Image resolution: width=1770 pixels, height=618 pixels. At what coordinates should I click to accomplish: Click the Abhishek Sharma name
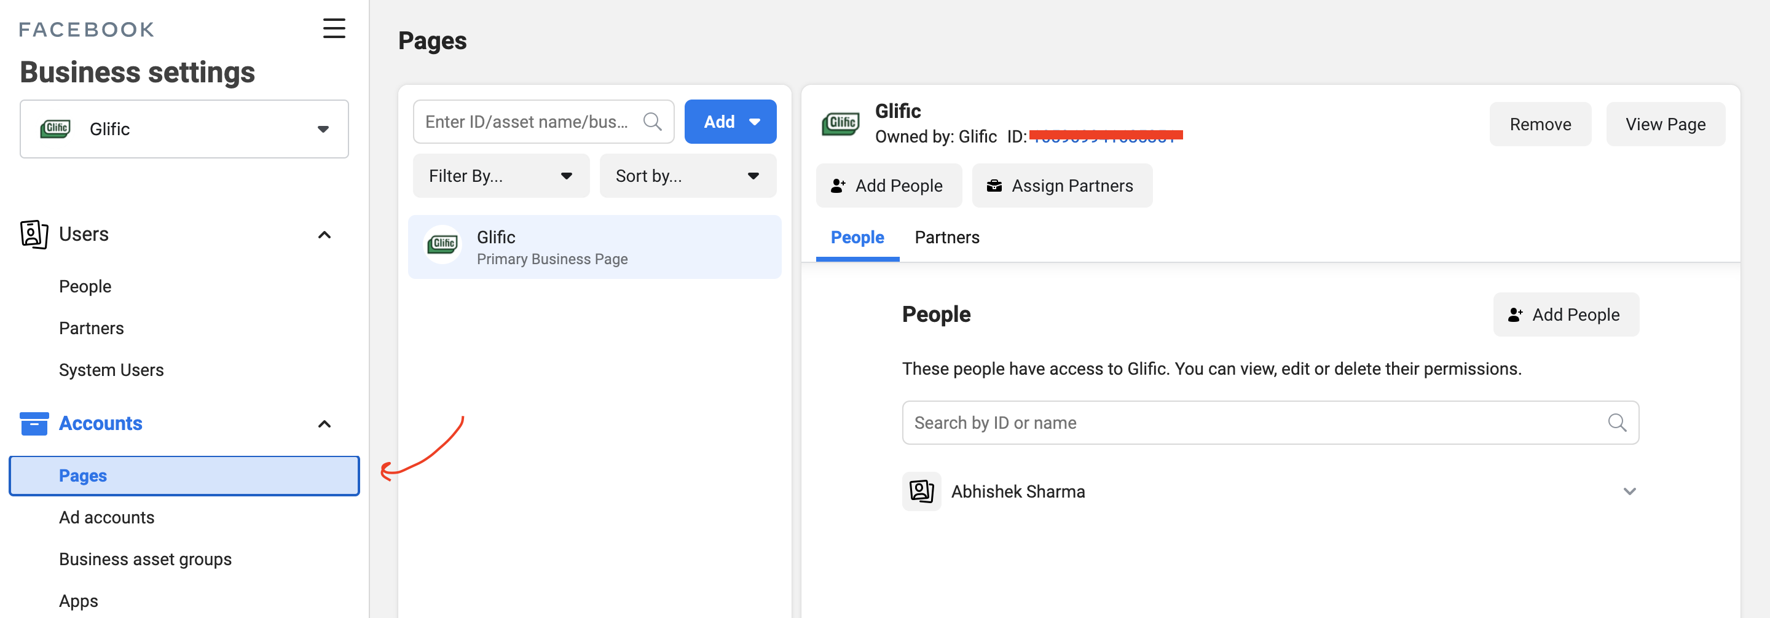[1018, 491]
